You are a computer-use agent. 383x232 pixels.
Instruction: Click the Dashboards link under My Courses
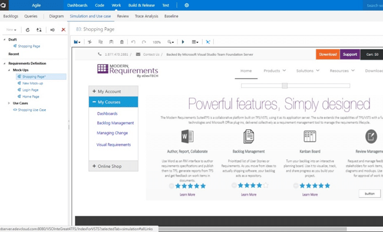click(107, 113)
